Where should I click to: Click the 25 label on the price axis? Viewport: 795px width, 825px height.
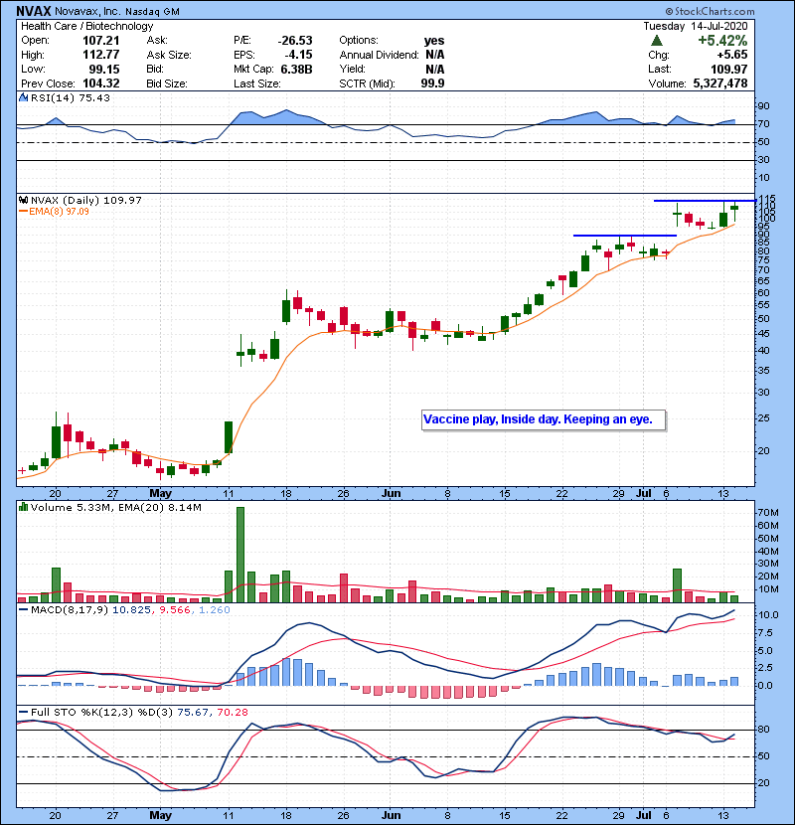763,418
